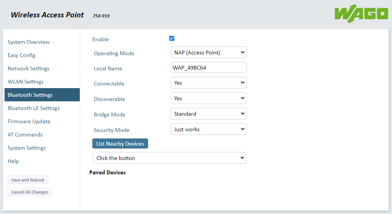Open the Firmware Update page
Image resolution: width=392 pixels, height=214 pixels.
(x=29, y=121)
